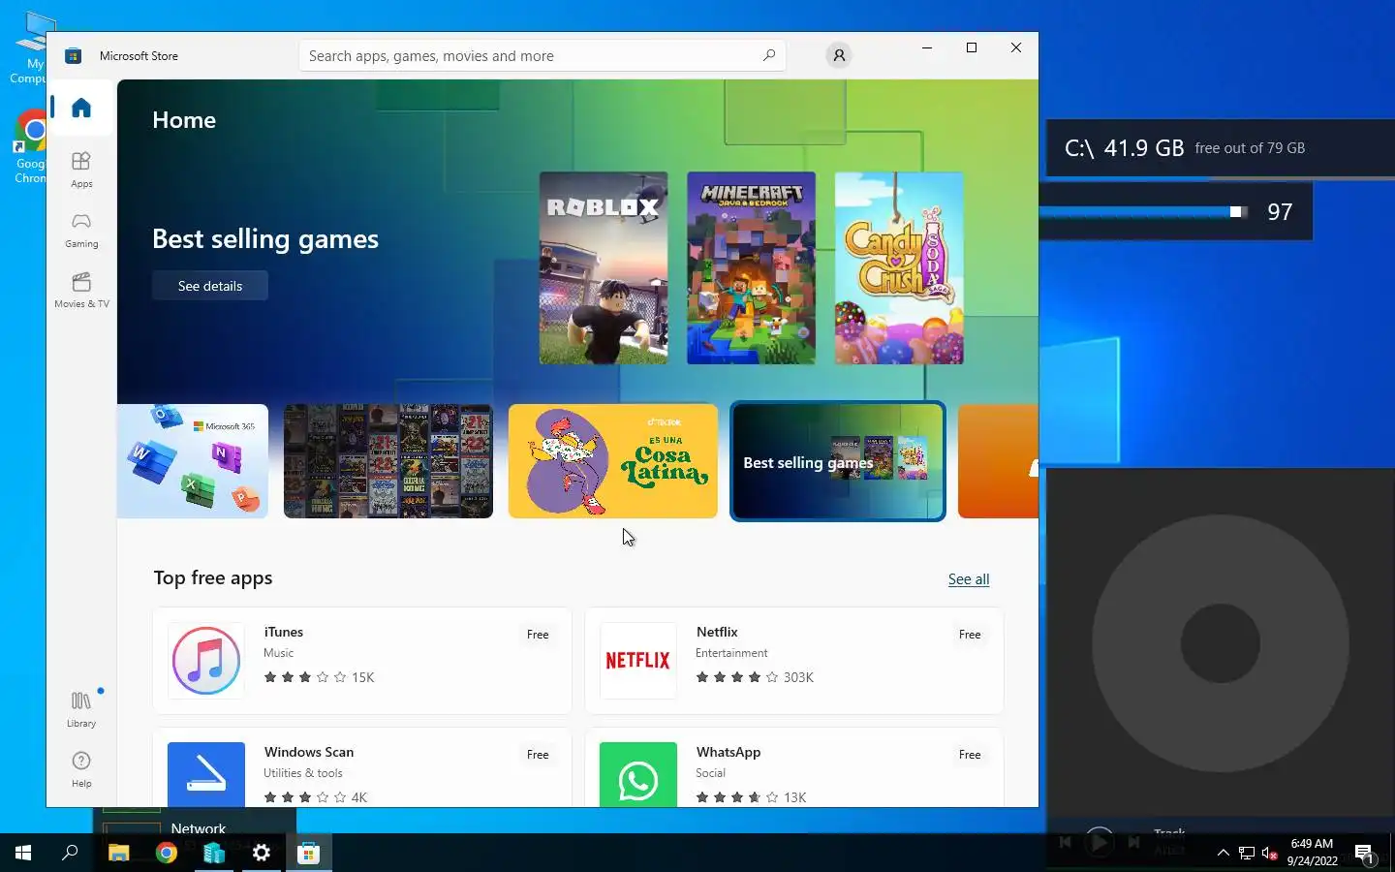Select the comics collection carousel card

click(388, 461)
